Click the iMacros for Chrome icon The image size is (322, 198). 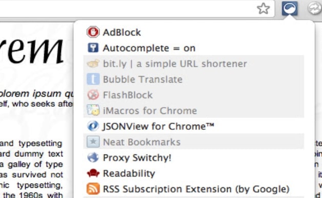pyautogui.click(x=93, y=110)
